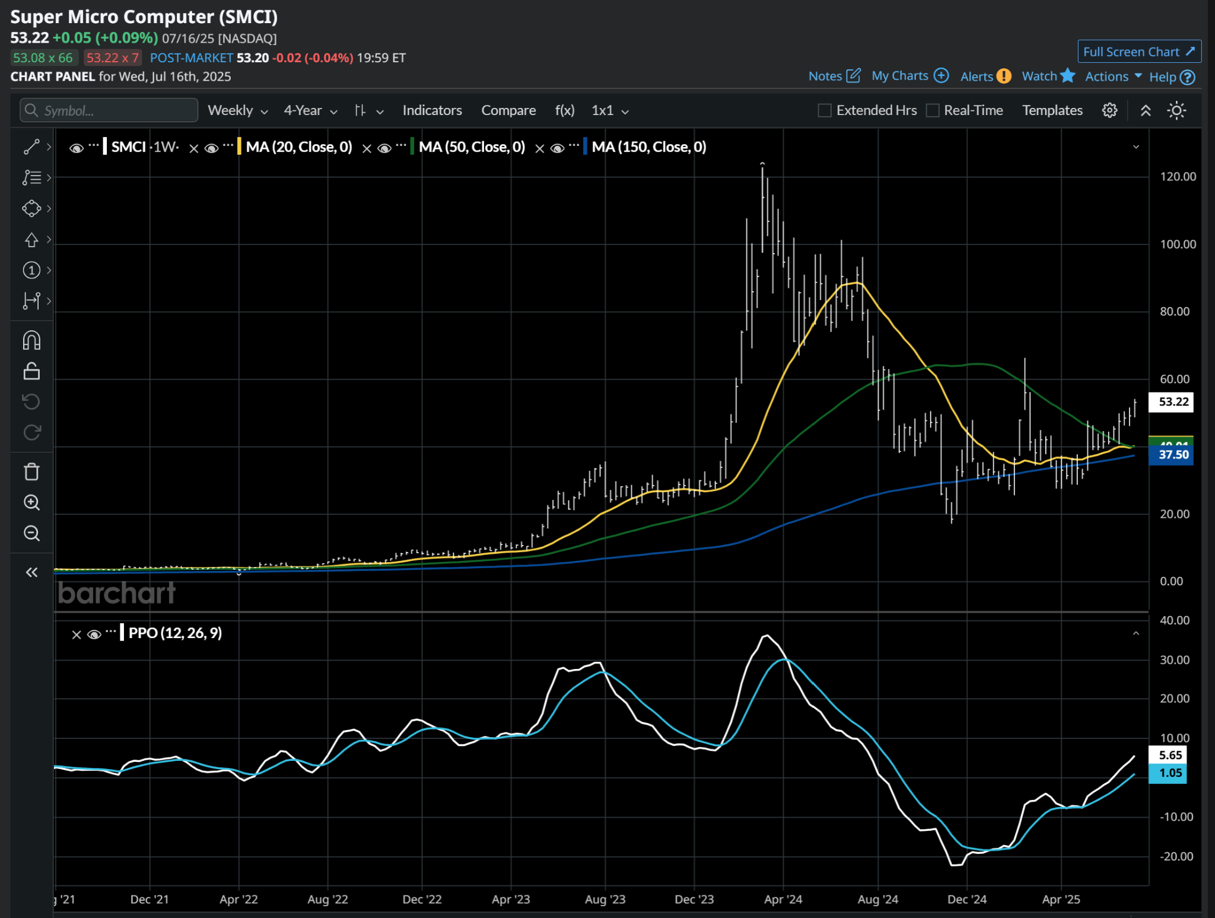This screenshot has width=1215, height=918.
Task: Open the 4-Year period dropdown
Action: [x=310, y=110]
